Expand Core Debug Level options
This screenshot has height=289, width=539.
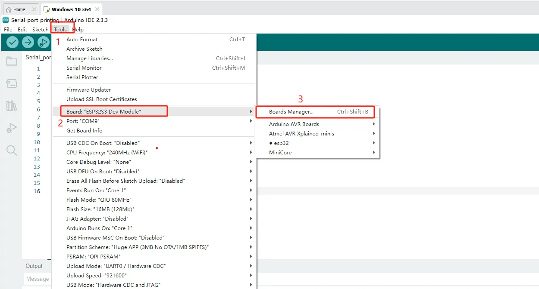[154, 162]
